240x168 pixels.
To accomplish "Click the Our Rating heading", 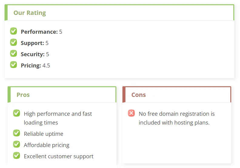I will (30, 13).
